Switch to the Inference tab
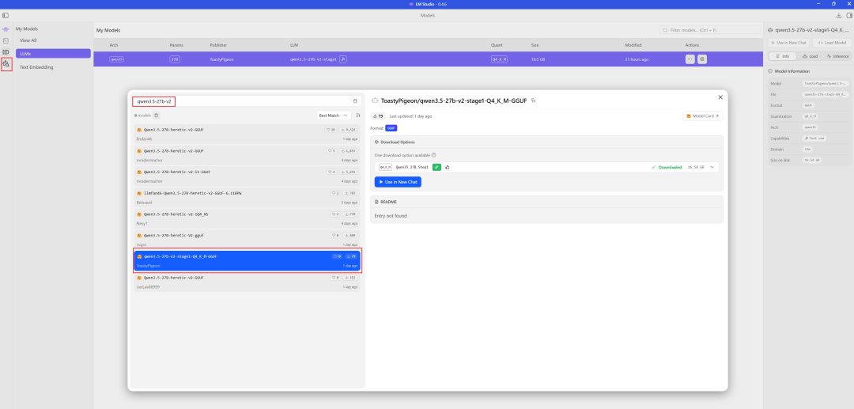854x409 pixels. tap(837, 56)
